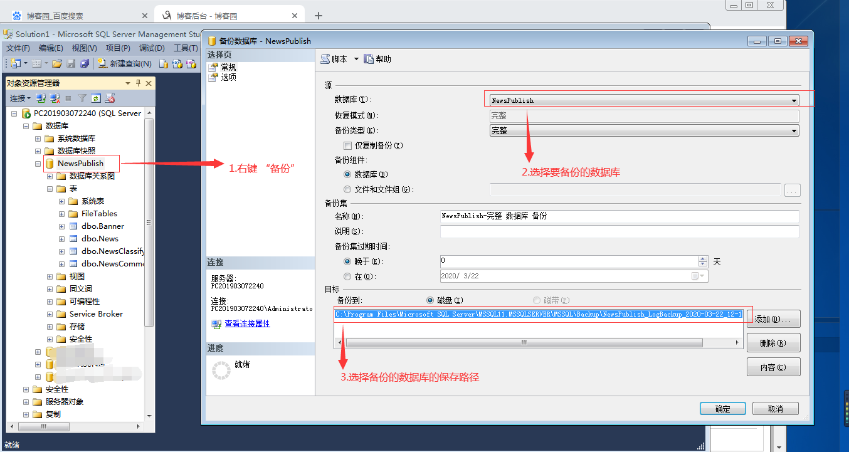Click the 说明 description input field
Image resolution: width=849 pixels, height=452 pixels.
[x=620, y=232]
